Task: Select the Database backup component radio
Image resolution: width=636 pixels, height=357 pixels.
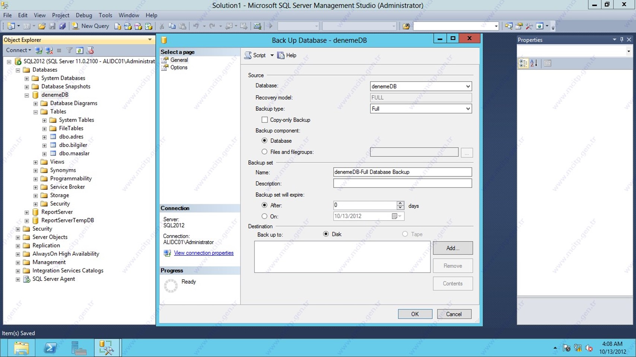Action: click(x=264, y=141)
